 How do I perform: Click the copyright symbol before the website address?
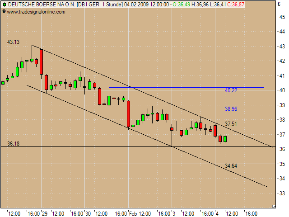click(x=4, y=12)
